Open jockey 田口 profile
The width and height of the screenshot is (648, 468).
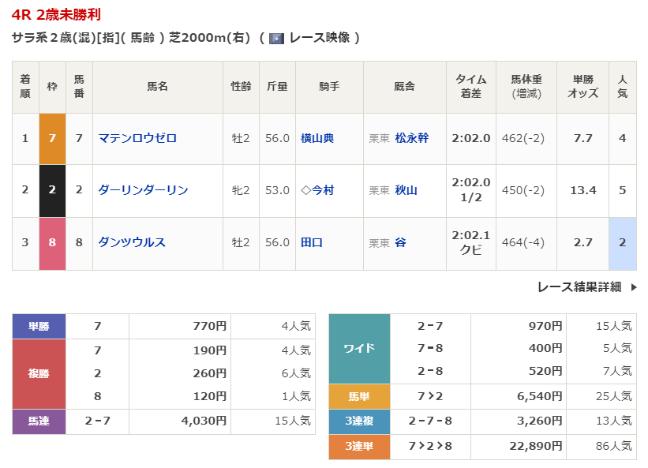point(312,242)
